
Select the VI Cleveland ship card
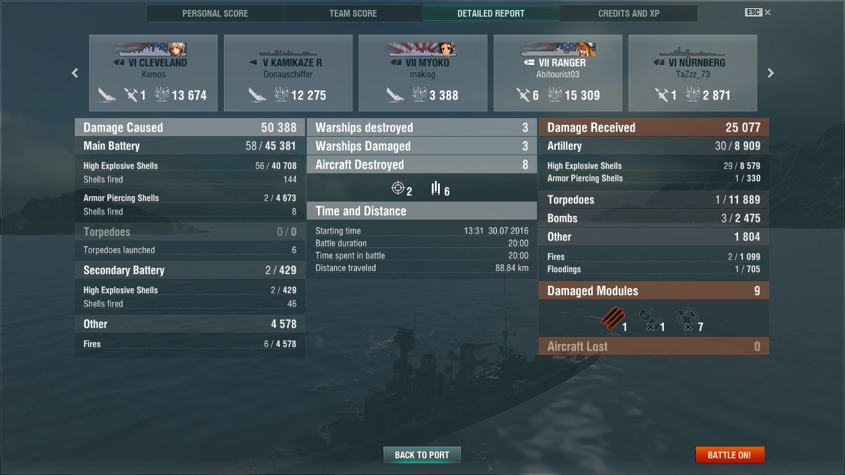click(153, 73)
